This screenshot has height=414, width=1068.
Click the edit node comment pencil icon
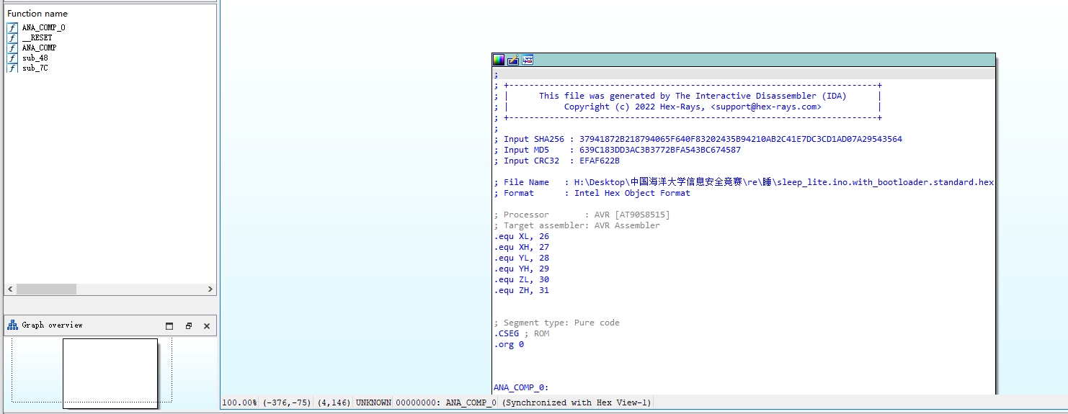pyautogui.click(x=513, y=60)
